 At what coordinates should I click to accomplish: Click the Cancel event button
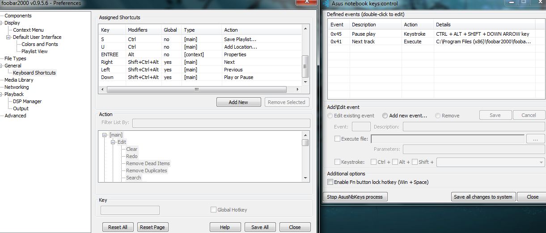point(529,115)
